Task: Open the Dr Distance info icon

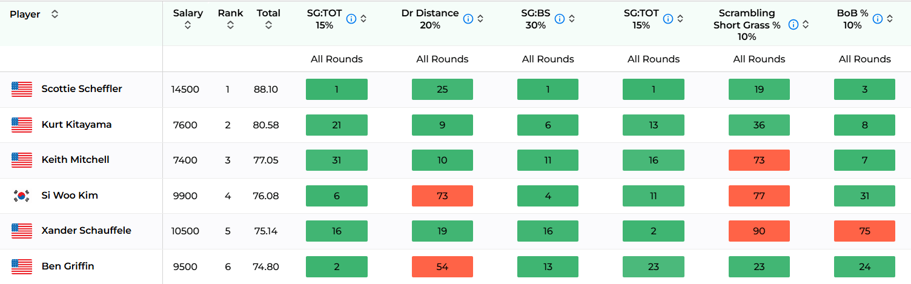Action: pyautogui.click(x=468, y=19)
